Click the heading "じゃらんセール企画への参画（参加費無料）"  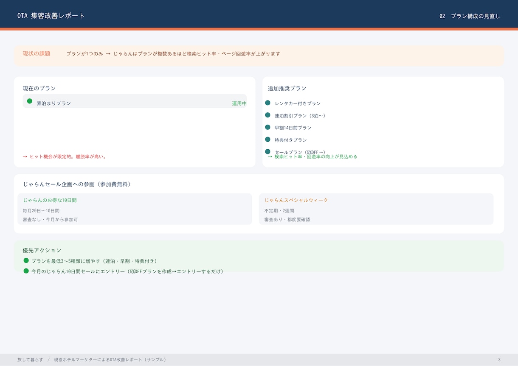coord(77,184)
